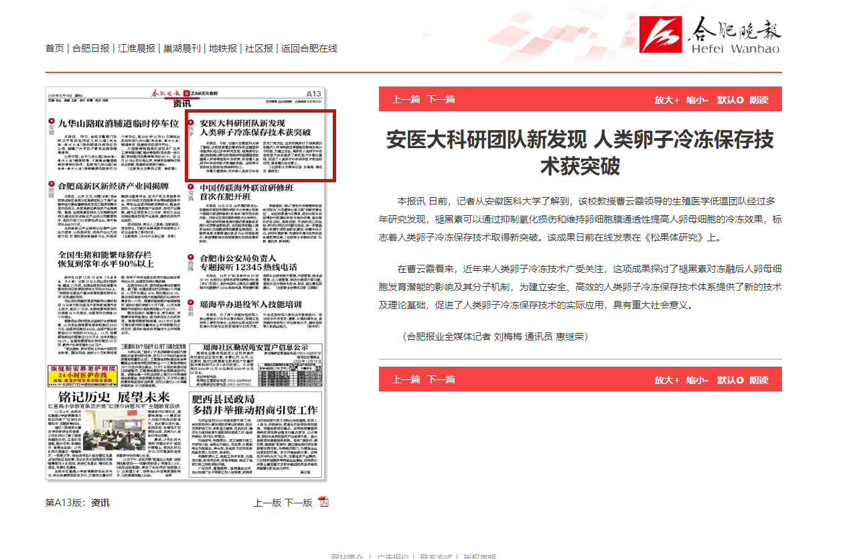Click 返回合肥在线 navigation link
The image size is (845, 559).
click(x=309, y=48)
